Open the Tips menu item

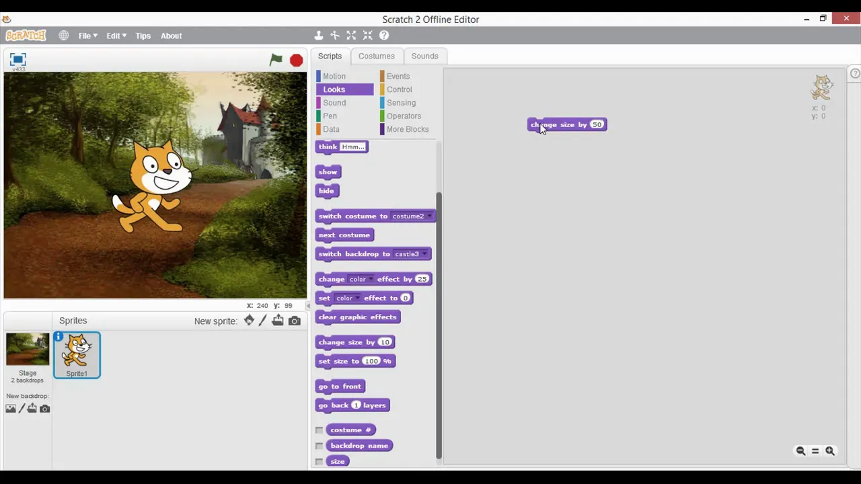[143, 36]
